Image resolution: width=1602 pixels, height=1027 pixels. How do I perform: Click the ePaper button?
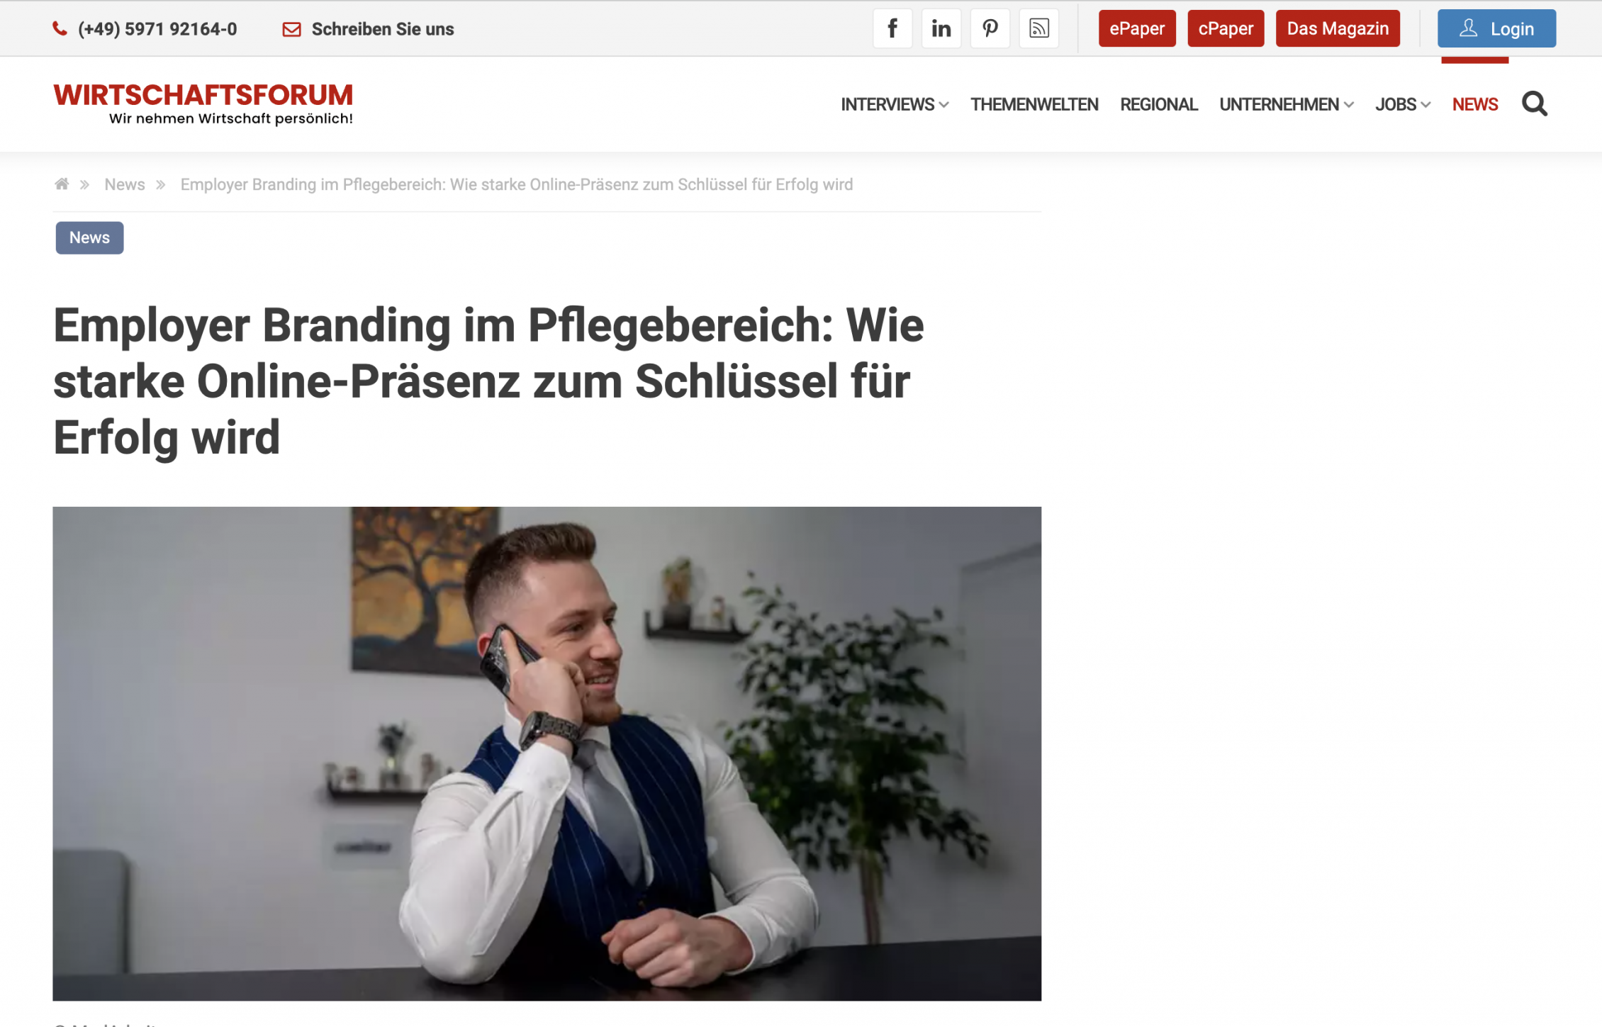(1137, 28)
